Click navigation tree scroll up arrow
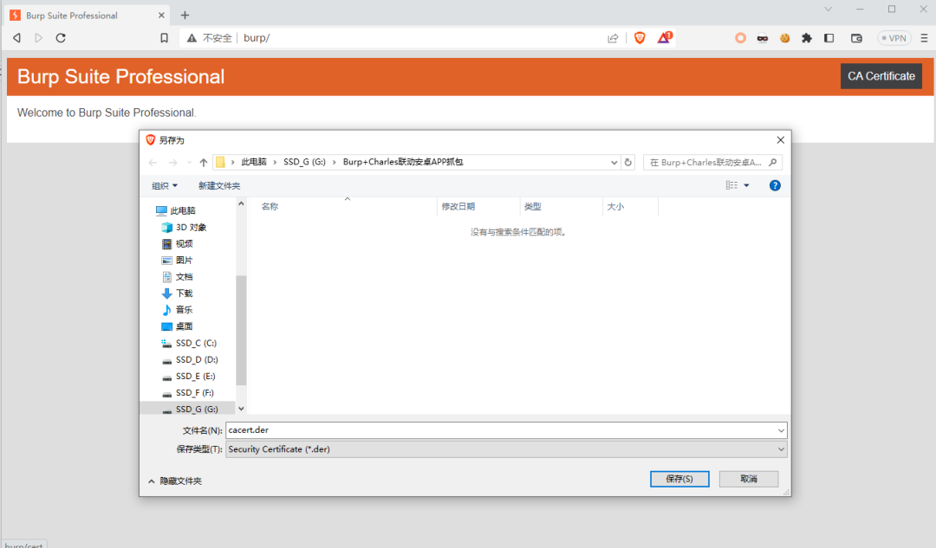This screenshot has width=936, height=548. (241, 204)
